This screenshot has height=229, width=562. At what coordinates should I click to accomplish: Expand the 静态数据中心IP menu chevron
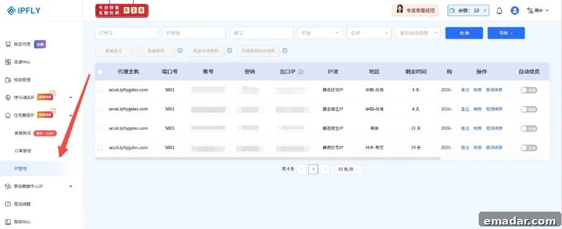(x=71, y=186)
